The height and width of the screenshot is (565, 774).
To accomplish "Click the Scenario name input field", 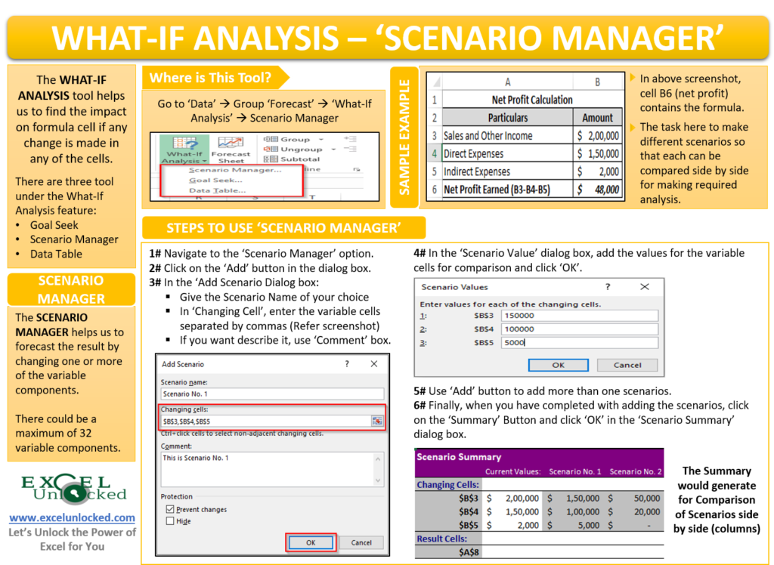I will coord(273,392).
